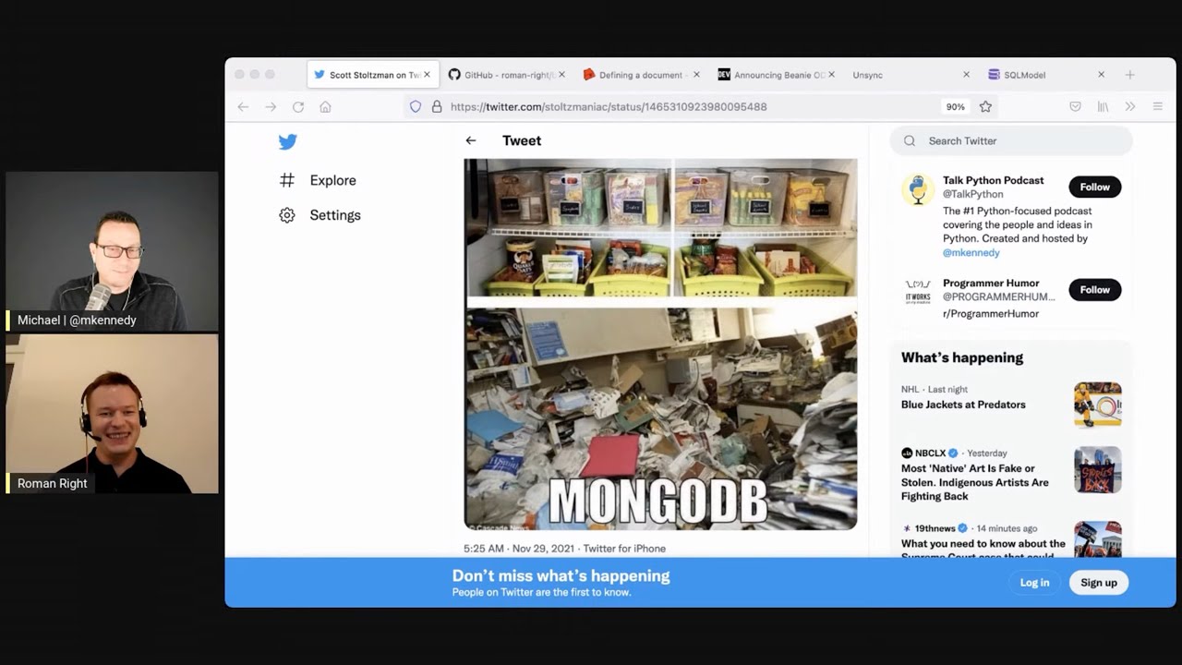
Task: Open the Firefox hamburger menu
Action: (1157, 107)
